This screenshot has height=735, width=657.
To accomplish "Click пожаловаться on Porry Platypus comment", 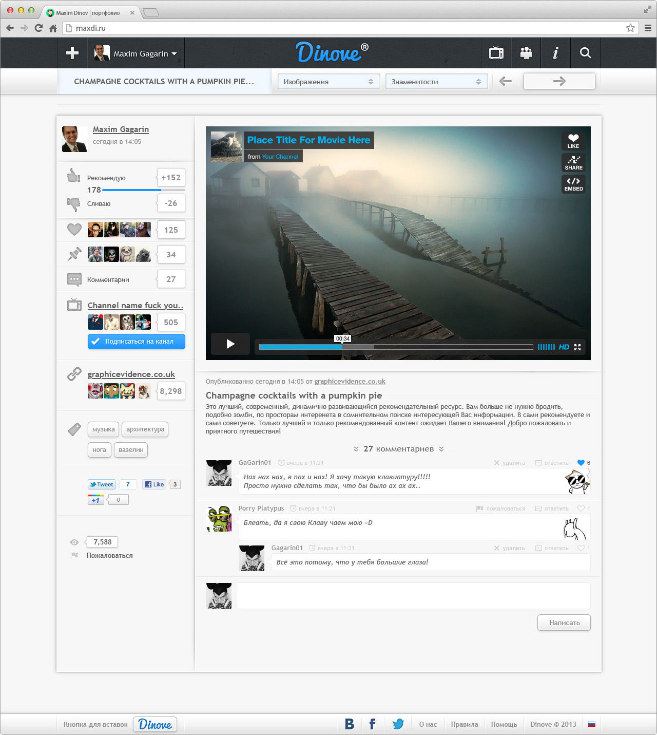I will tap(501, 508).
